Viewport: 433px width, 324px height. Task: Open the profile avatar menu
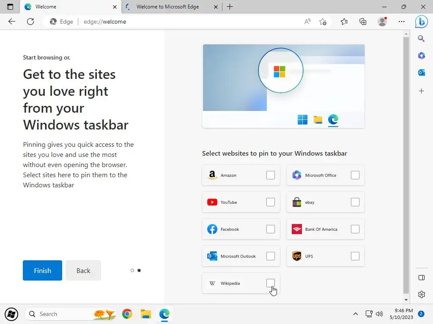382,22
